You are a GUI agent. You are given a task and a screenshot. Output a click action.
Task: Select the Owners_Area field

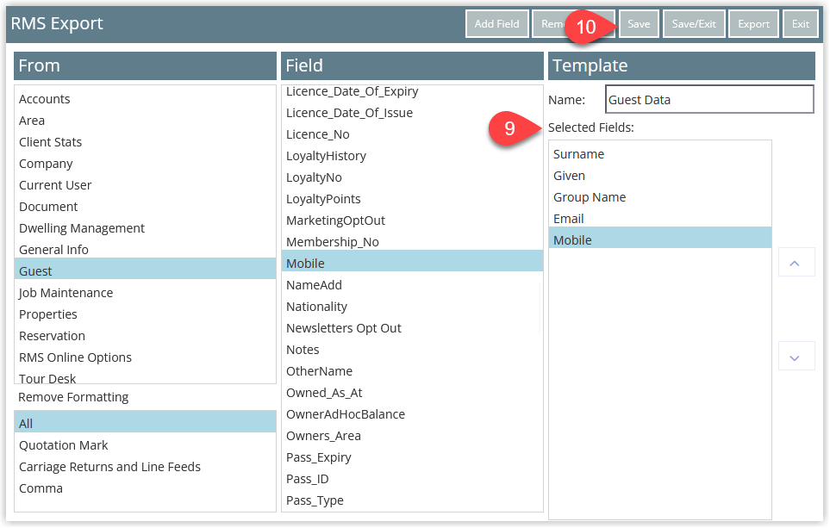click(x=412, y=436)
